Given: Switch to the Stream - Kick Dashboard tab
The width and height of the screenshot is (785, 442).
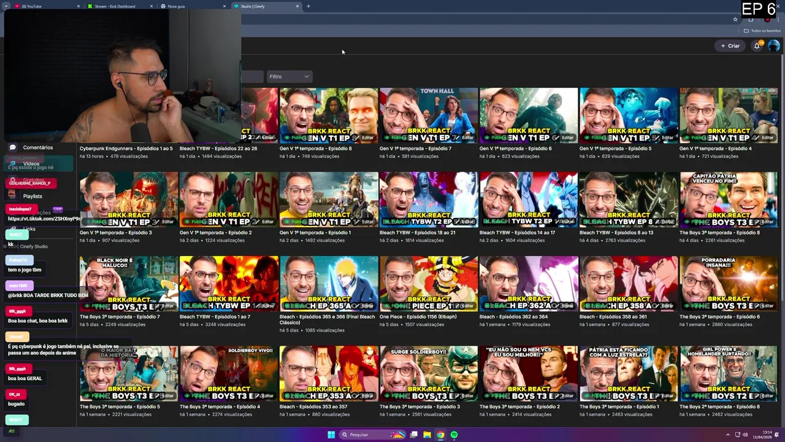Looking at the screenshot, I should coord(120,6).
